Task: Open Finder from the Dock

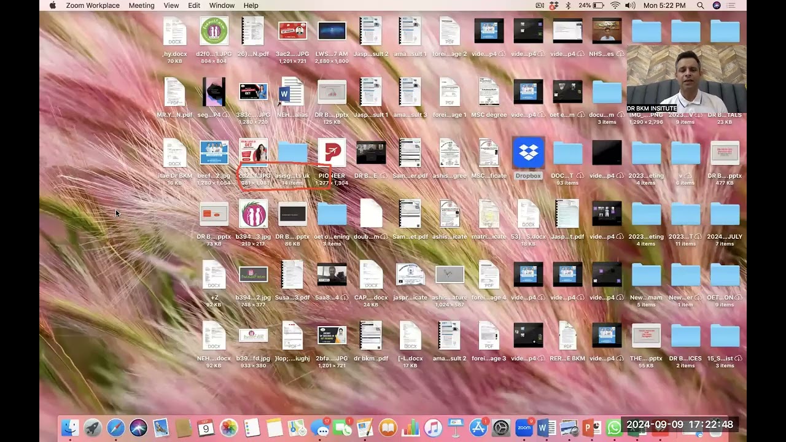Action: (70, 428)
